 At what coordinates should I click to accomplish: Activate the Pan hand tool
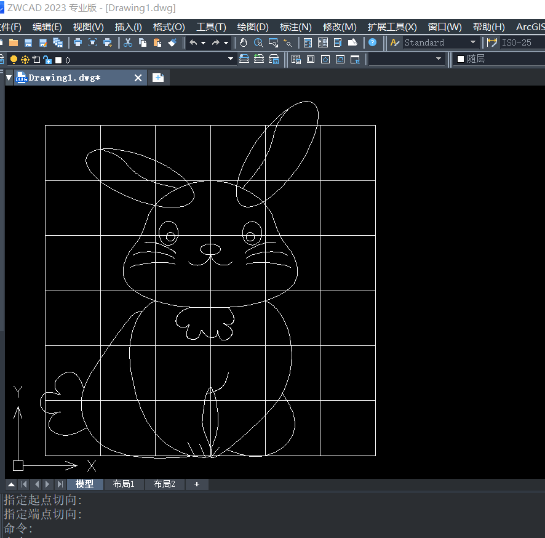244,42
